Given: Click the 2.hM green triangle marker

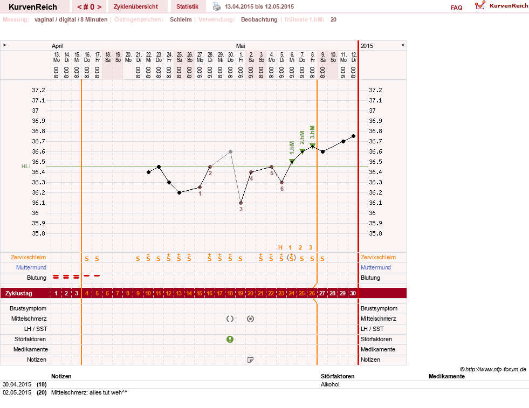Looking at the screenshot, I should 303,151.
